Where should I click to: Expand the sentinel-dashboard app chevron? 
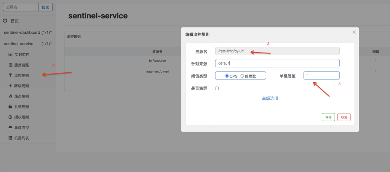click(x=51, y=32)
